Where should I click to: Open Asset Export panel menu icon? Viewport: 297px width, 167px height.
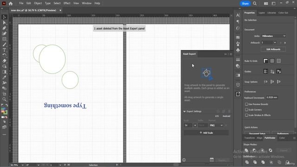(x=231, y=54)
